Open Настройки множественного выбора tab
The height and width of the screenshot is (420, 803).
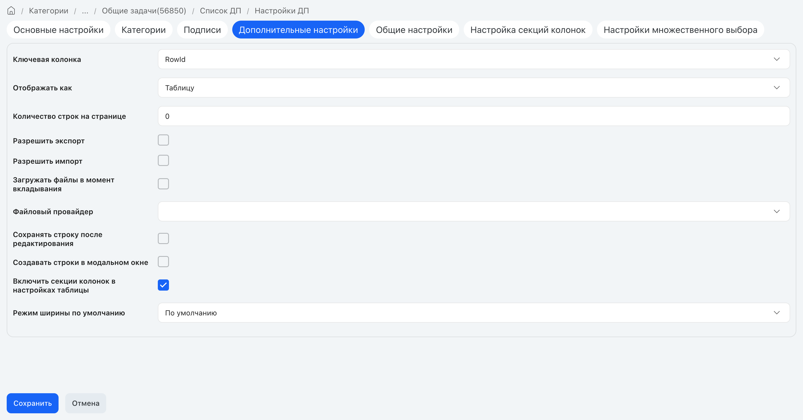pyautogui.click(x=680, y=30)
